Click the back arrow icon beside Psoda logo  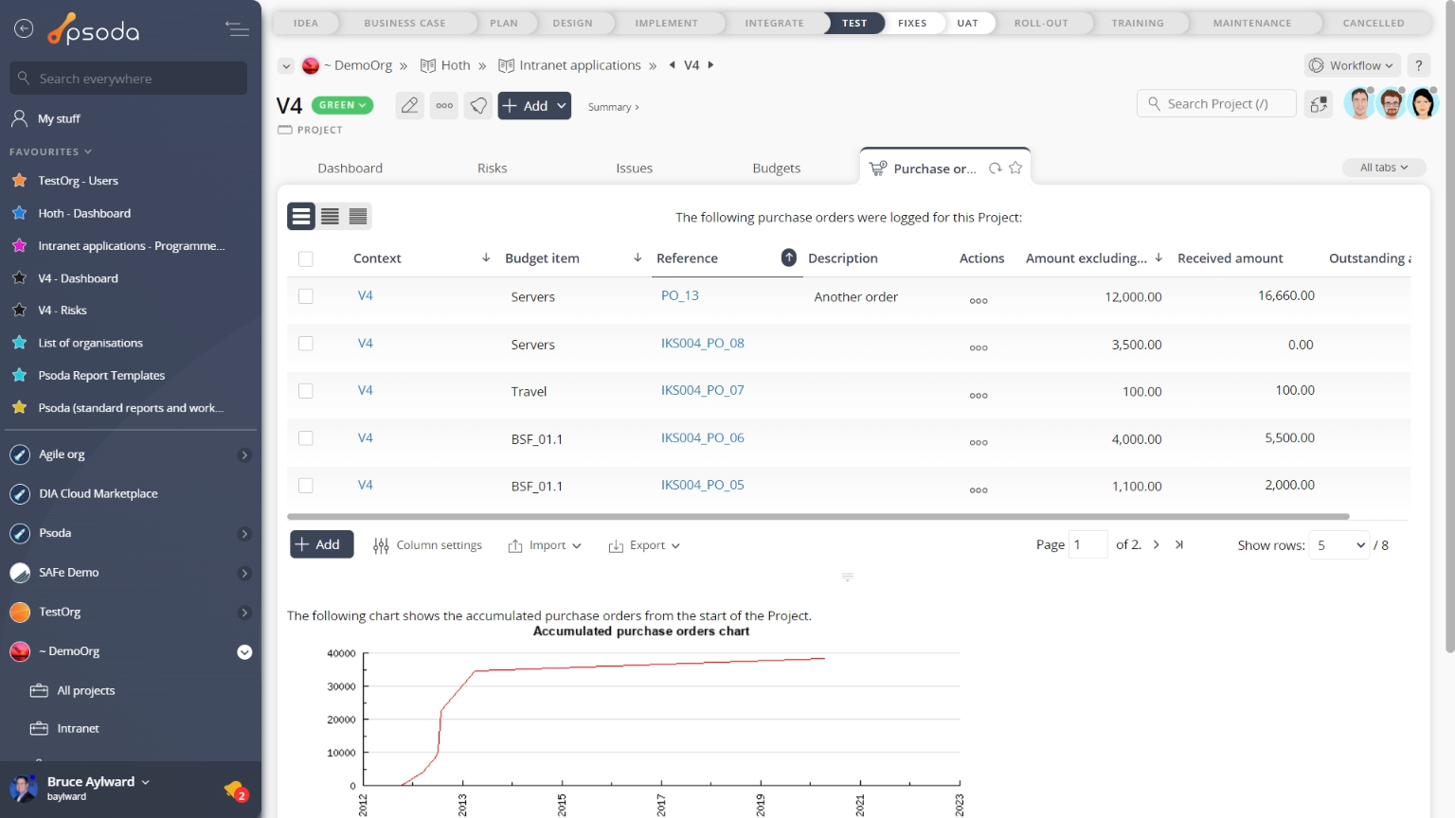pyautogui.click(x=24, y=29)
